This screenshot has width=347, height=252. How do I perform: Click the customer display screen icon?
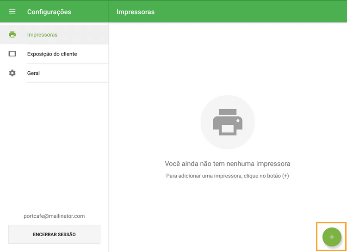(12, 54)
